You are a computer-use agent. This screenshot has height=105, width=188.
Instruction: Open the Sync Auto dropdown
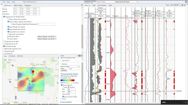coord(175,5)
